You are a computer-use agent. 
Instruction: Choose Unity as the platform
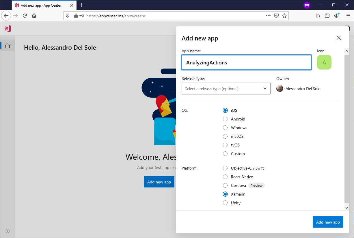click(225, 203)
